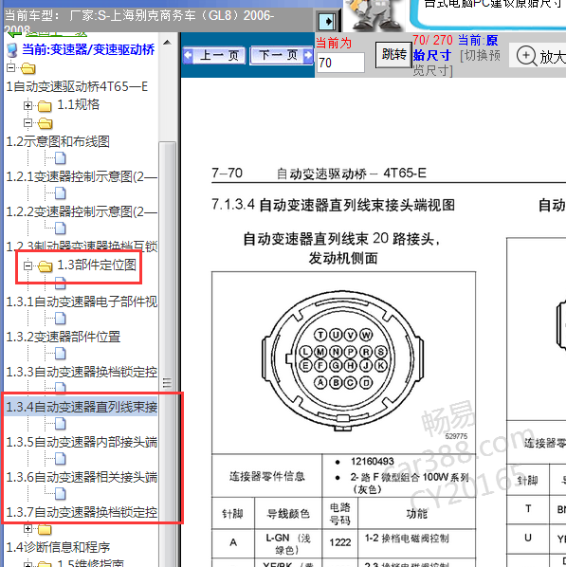Open tree item 1.3.2变速器部件位置
The height and width of the screenshot is (567, 566).
64,337
